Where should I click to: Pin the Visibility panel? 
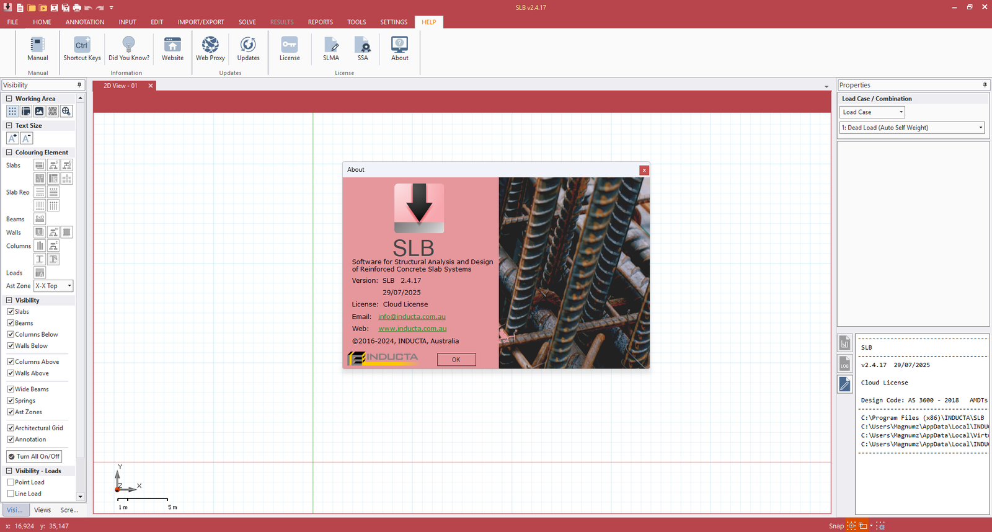click(x=79, y=85)
